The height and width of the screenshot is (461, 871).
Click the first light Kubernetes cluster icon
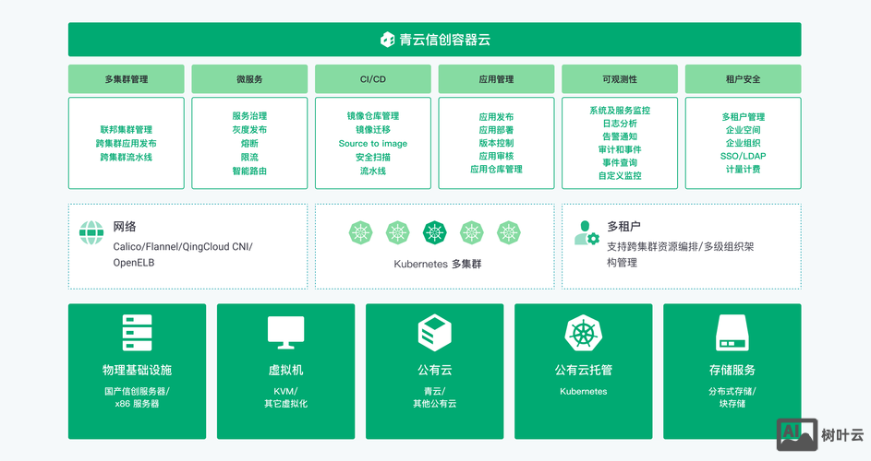[x=360, y=232]
